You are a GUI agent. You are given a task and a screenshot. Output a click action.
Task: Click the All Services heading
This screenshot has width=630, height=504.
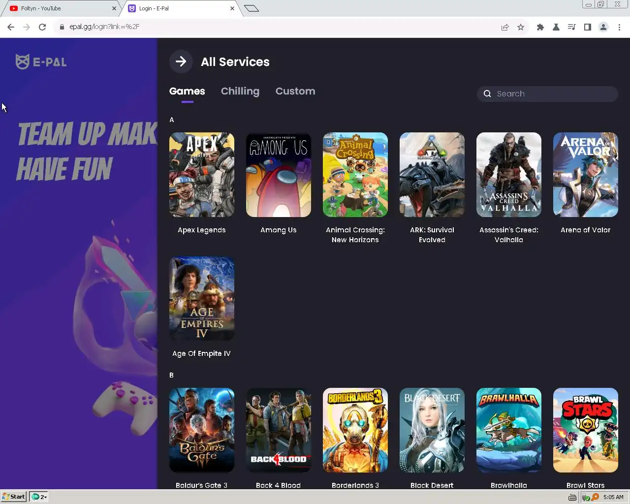point(235,62)
